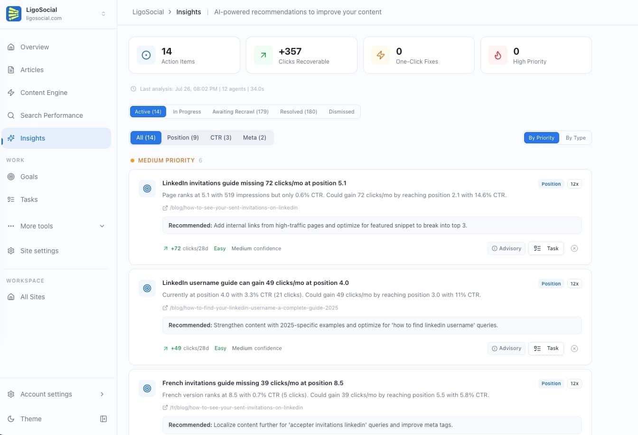Open LinkedIn username guide insight title

coord(255,283)
